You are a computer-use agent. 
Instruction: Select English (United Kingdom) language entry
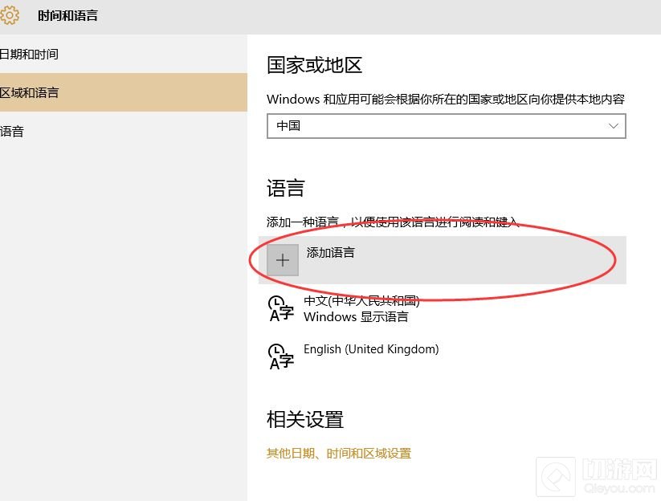[x=371, y=349]
